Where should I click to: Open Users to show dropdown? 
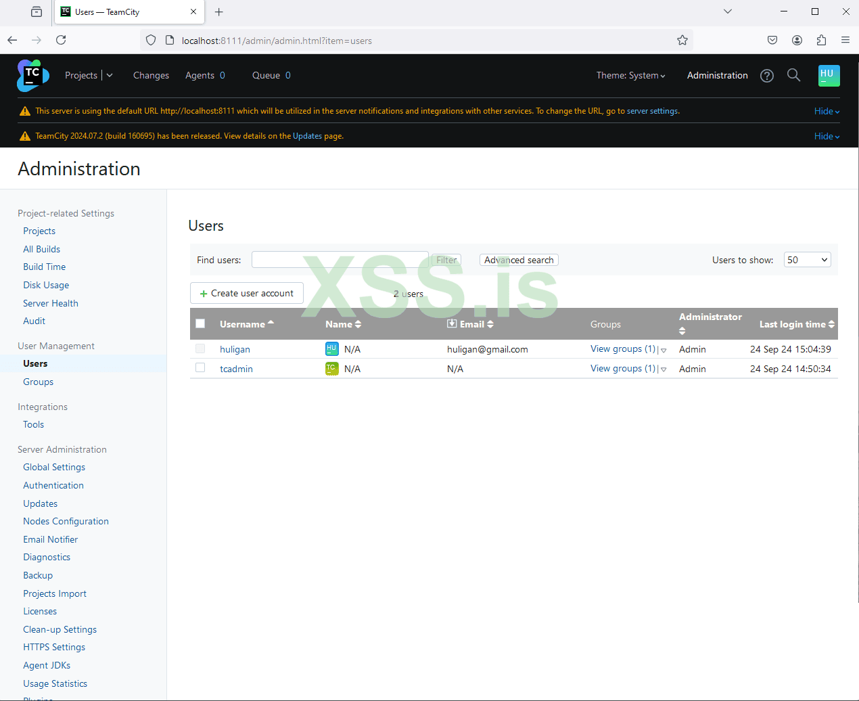tap(807, 260)
